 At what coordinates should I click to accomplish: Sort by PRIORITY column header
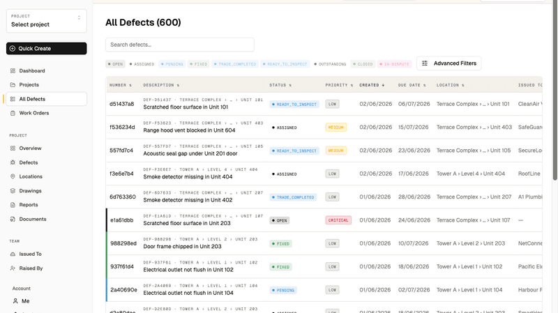pos(339,85)
